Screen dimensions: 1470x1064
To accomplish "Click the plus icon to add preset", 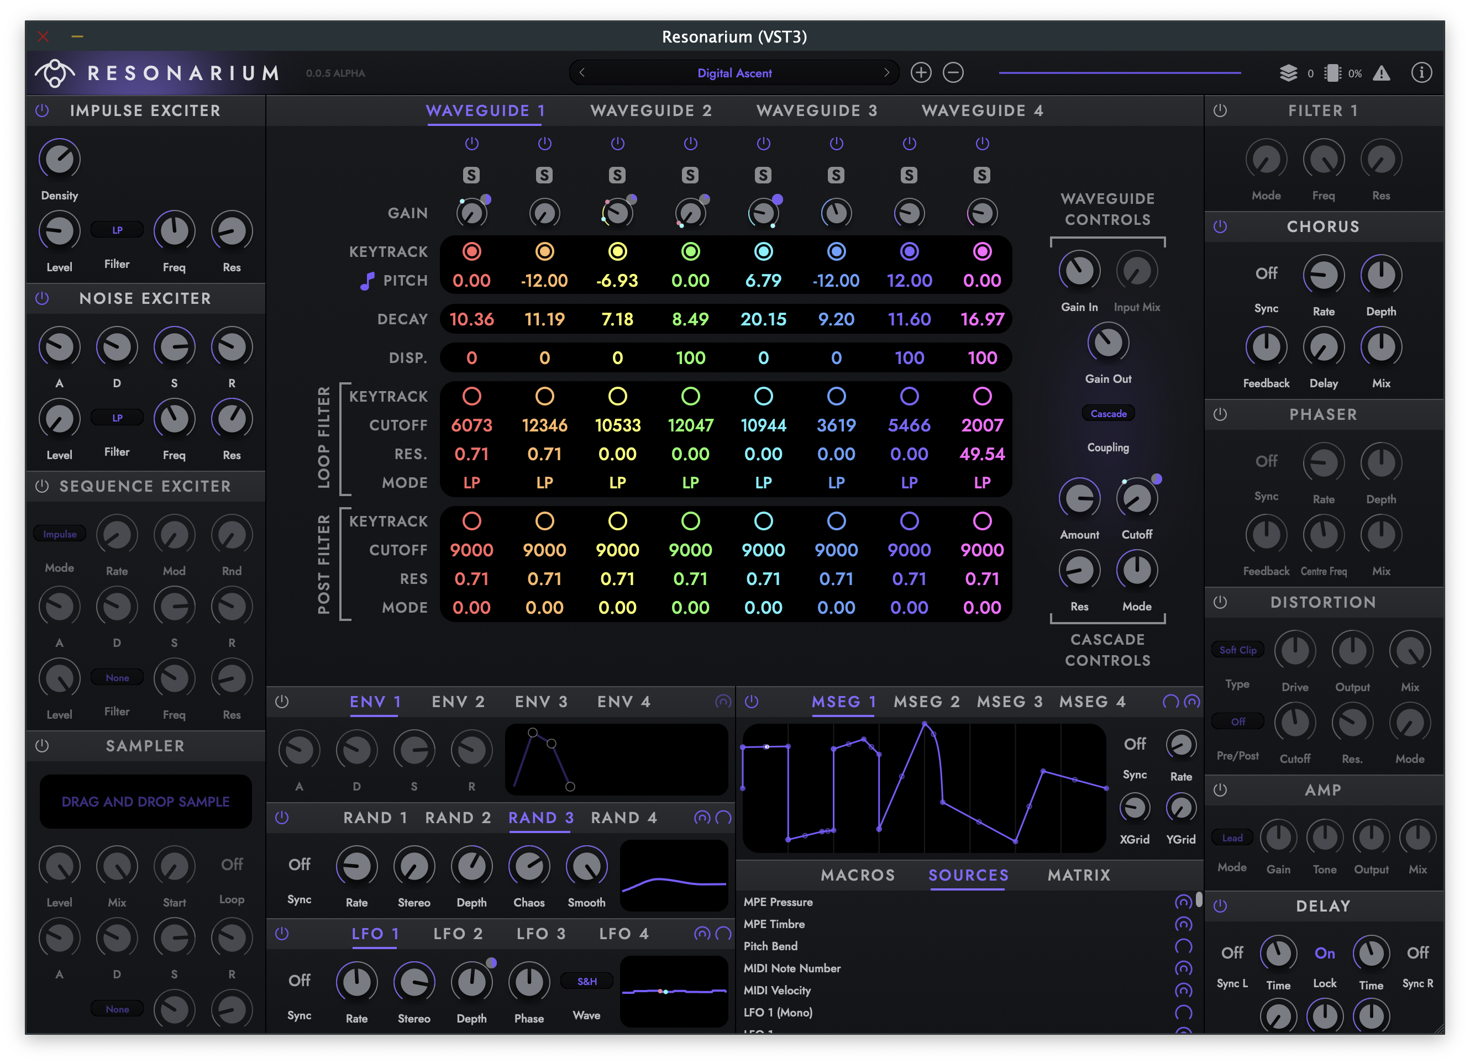I will click(920, 72).
